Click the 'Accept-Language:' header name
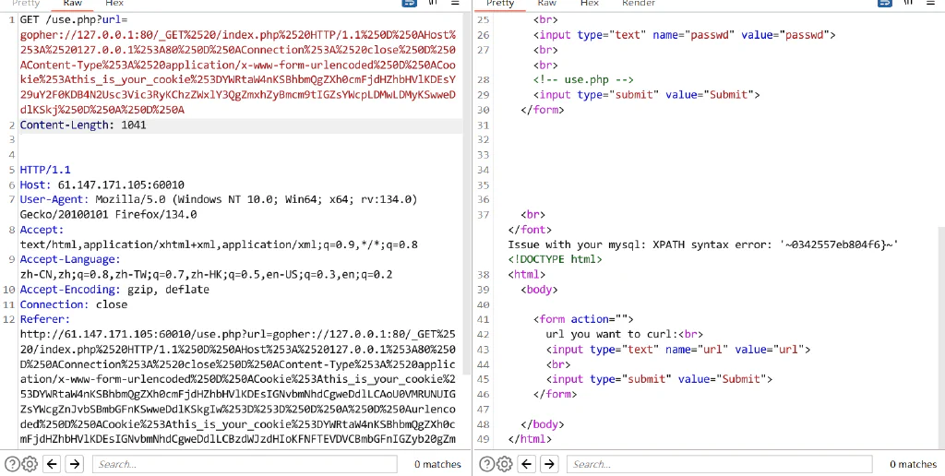Viewport: 945px width, 476px height. point(70,260)
